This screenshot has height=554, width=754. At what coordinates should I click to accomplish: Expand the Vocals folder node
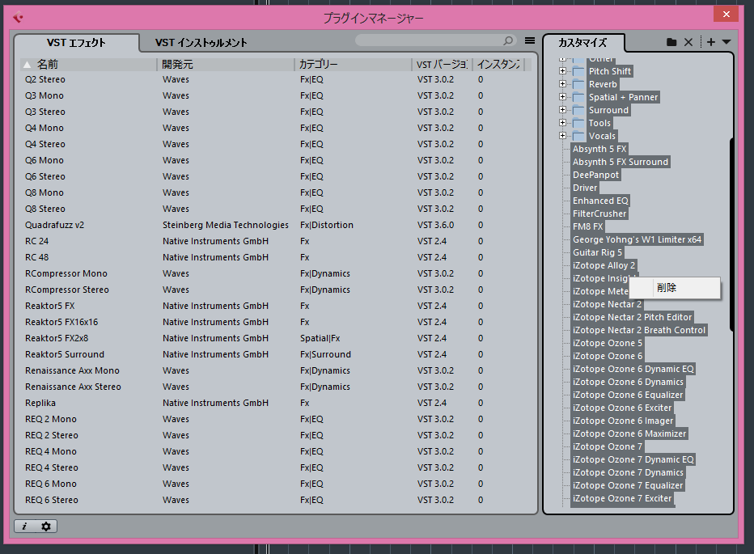click(562, 136)
